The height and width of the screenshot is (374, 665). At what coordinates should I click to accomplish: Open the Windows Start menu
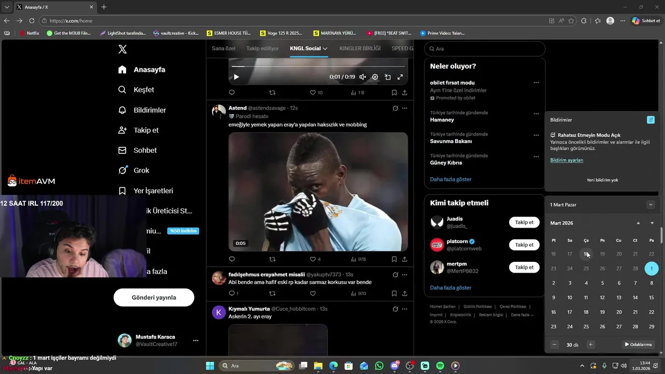coord(210,366)
